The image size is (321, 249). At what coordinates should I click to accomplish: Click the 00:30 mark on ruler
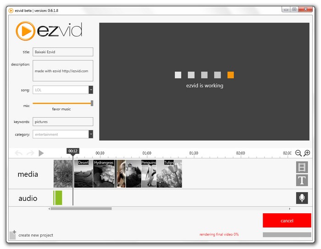(x=100, y=153)
